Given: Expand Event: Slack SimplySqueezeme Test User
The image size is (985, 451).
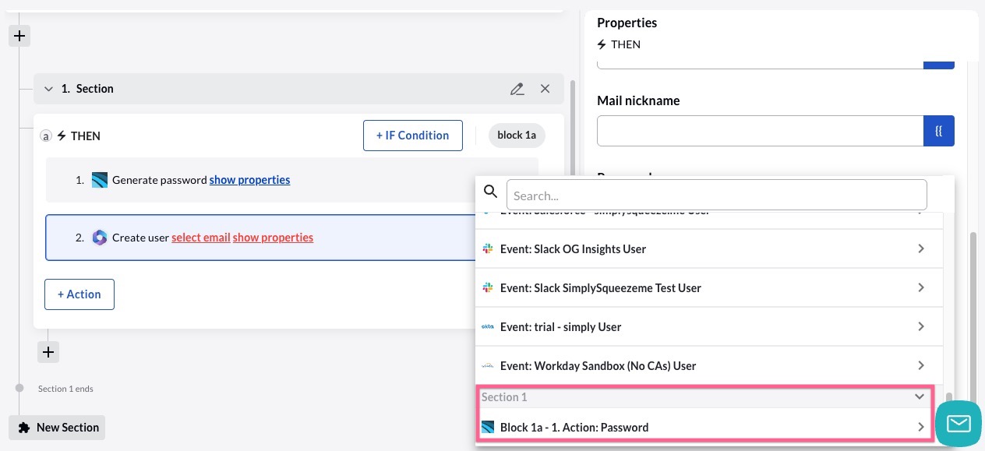Looking at the screenshot, I should click(709, 288).
